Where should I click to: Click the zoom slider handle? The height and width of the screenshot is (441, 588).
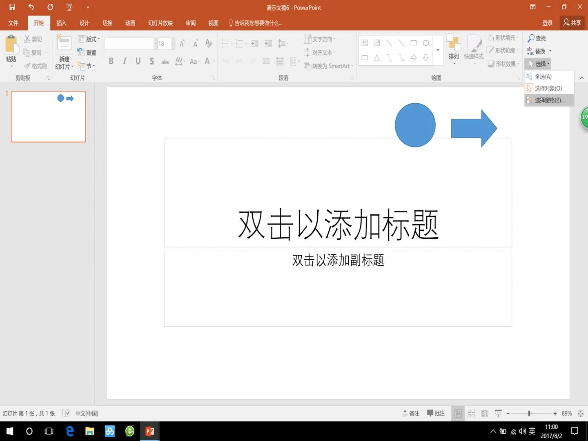pos(529,413)
